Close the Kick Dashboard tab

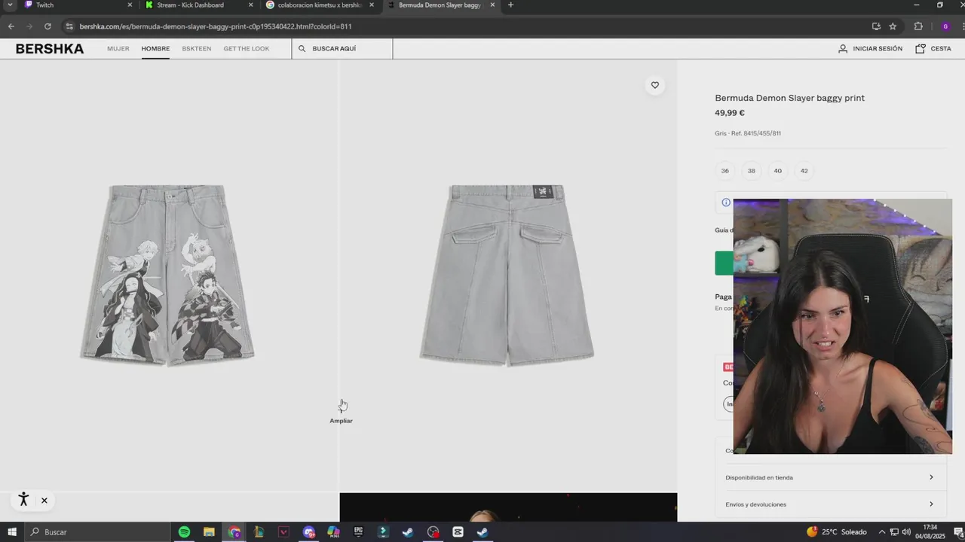(251, 5)
